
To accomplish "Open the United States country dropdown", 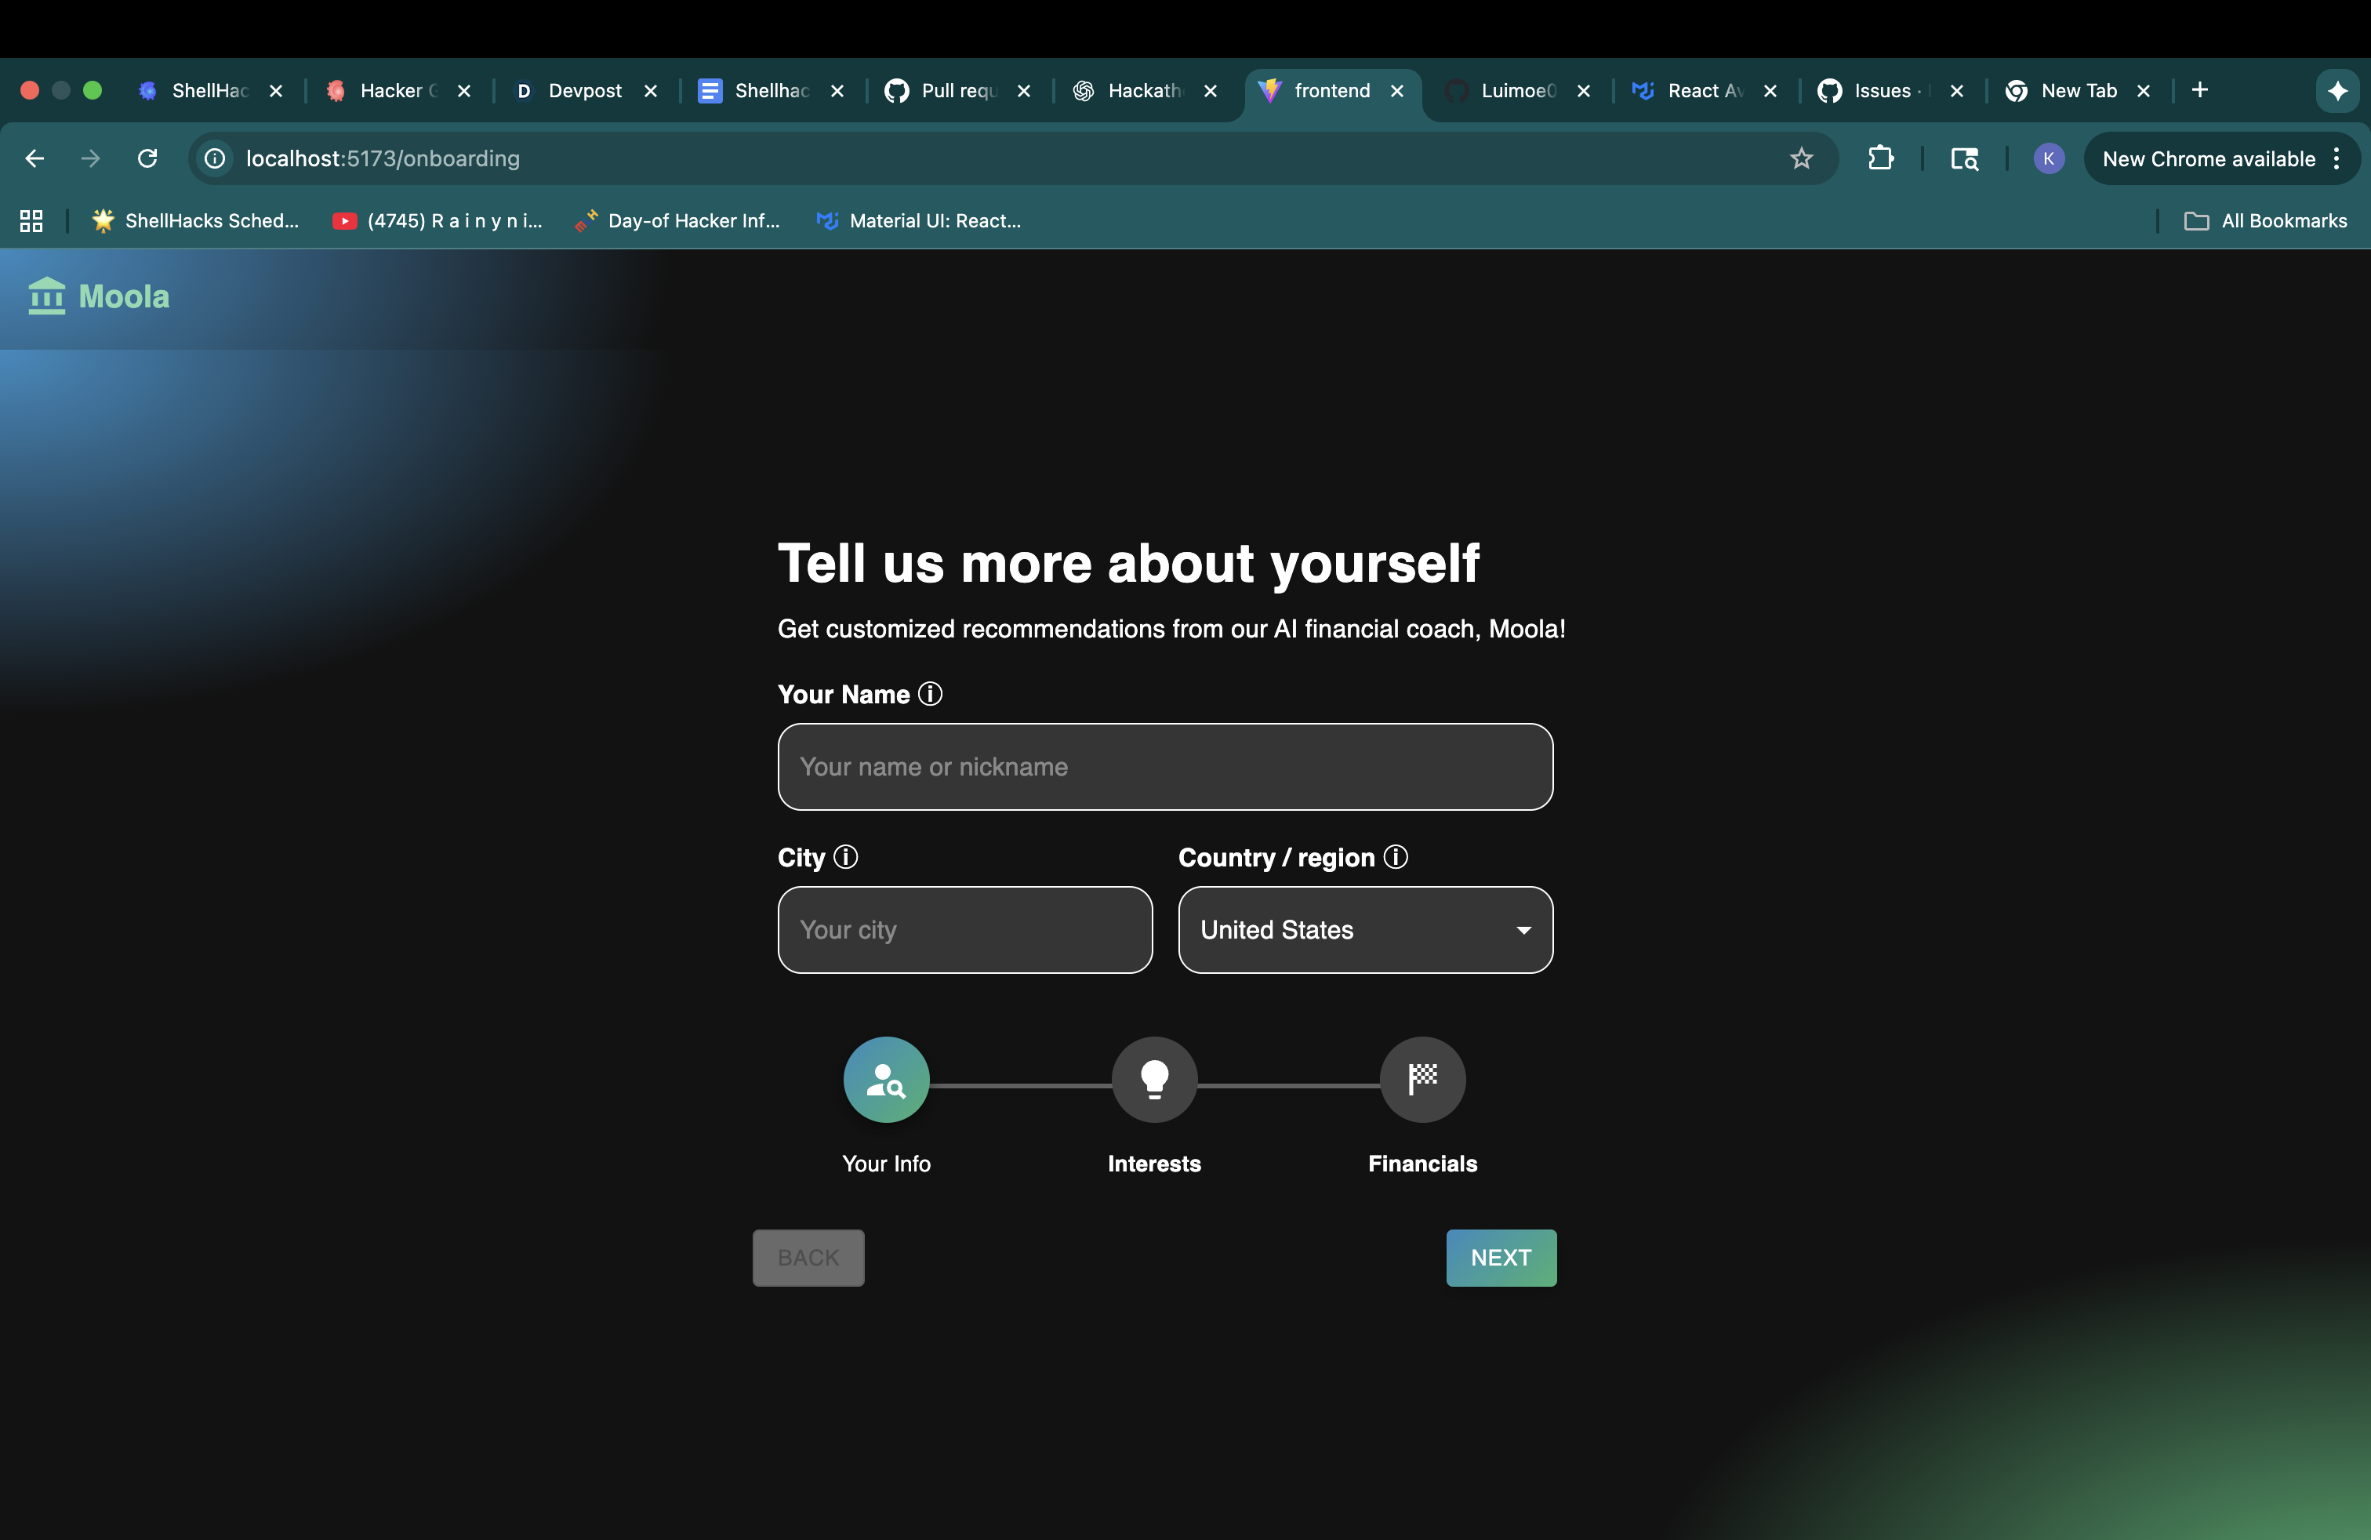I will (x=1365, y=929).
